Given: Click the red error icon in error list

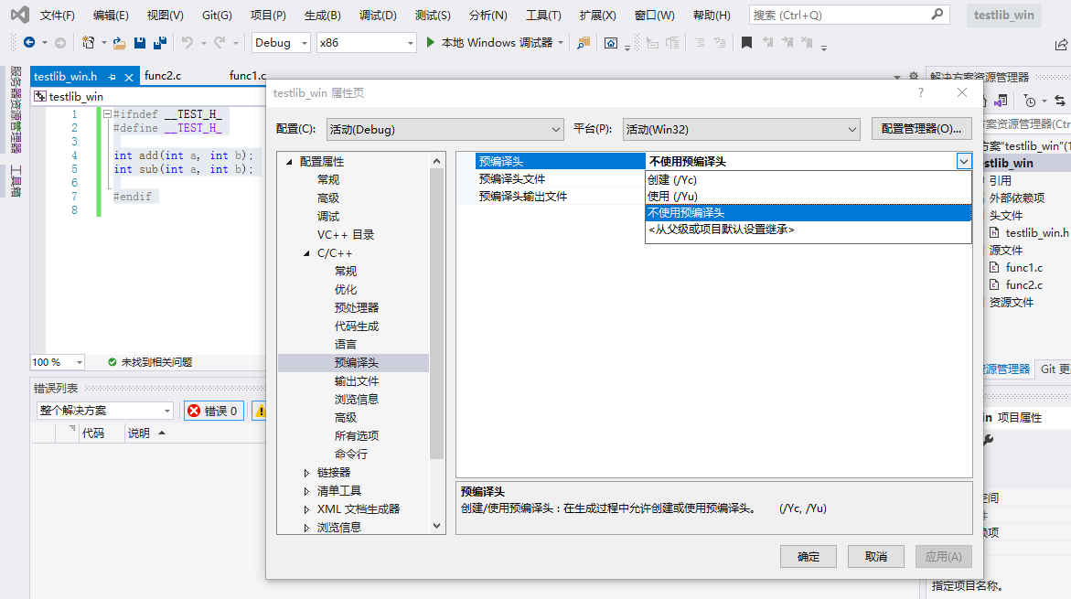Looking at the screenshot, I should [194, 411].
